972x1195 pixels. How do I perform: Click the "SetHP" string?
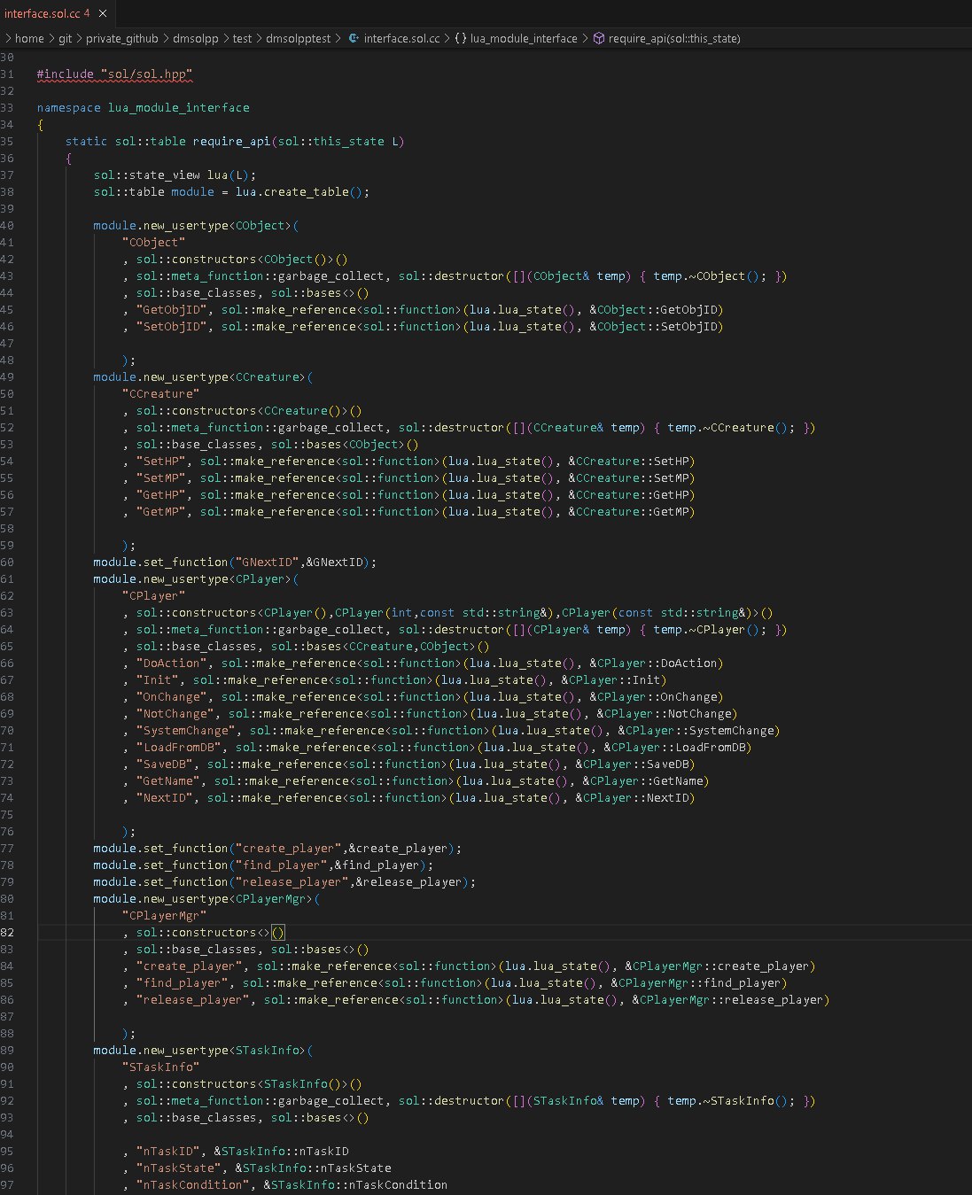[x=160, y=461]
